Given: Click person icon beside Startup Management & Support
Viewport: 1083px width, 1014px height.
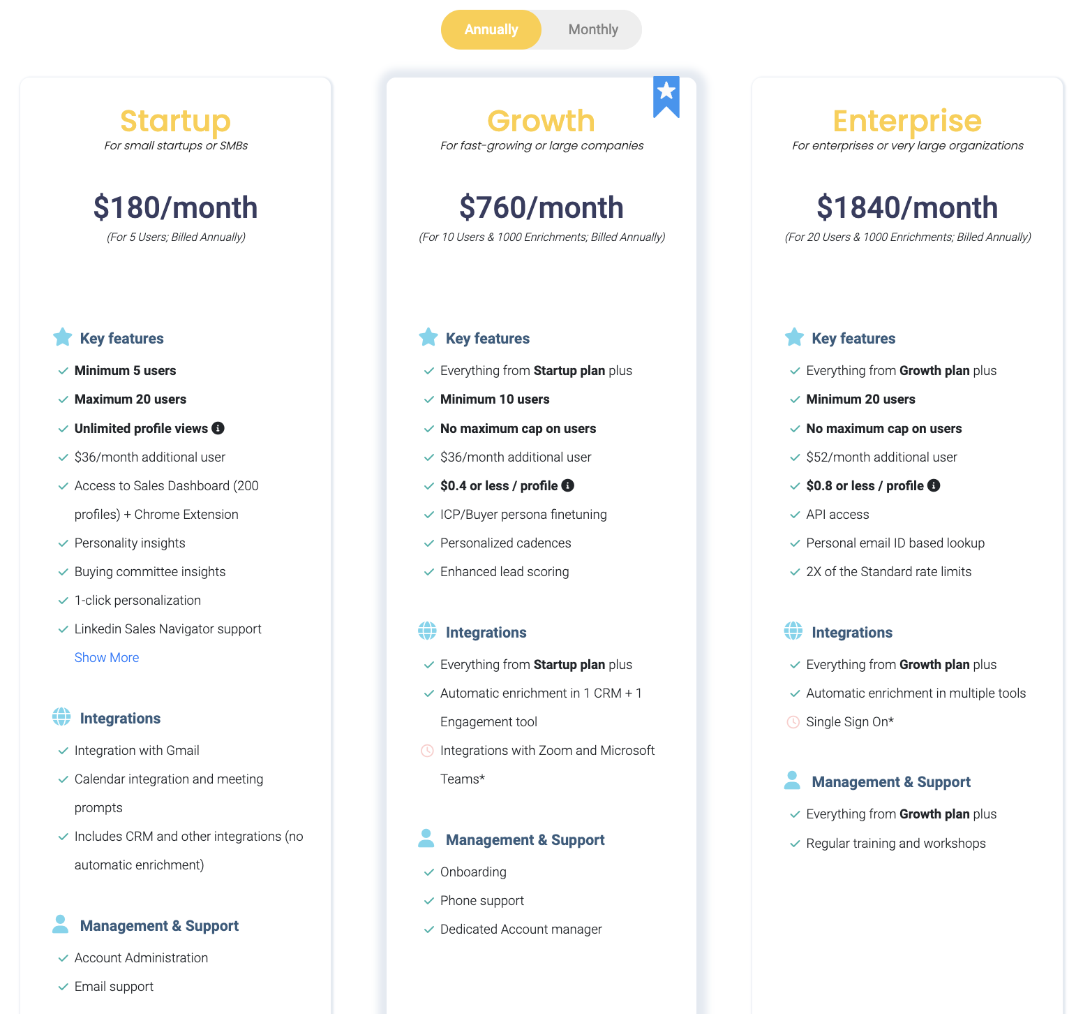Looking at the screenshot, I should pos(61,925).
